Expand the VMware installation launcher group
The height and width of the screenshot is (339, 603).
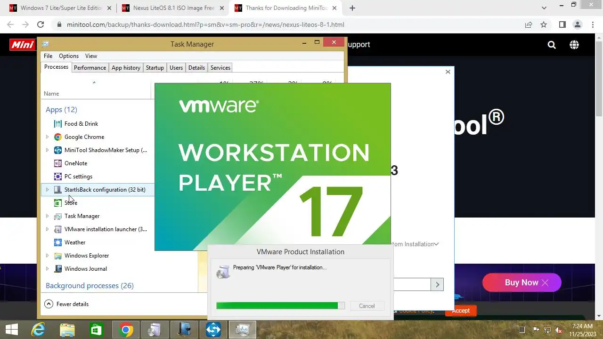pyautogui.click(x=47, y=229)
